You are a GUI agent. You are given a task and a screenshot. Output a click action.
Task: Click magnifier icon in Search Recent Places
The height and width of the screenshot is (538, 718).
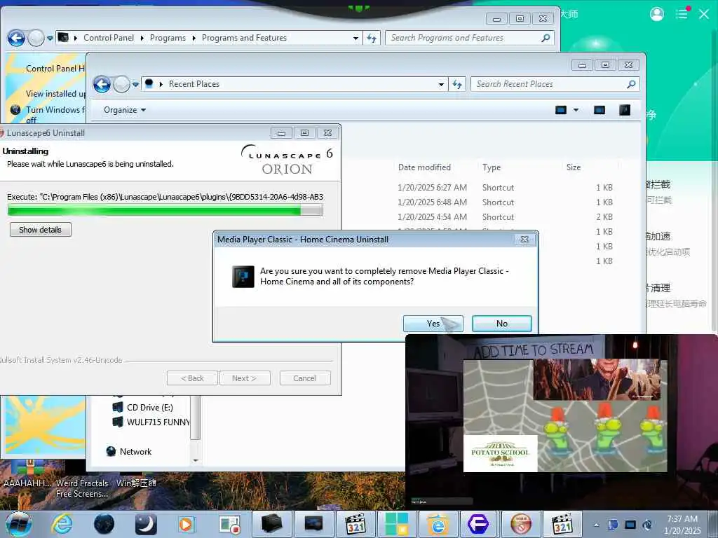click(632, 84)
